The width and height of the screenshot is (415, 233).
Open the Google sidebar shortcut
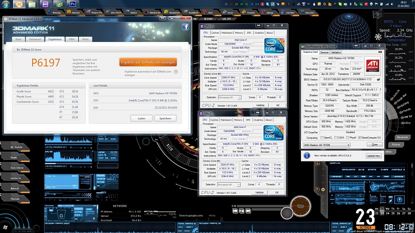pos(15,157)
